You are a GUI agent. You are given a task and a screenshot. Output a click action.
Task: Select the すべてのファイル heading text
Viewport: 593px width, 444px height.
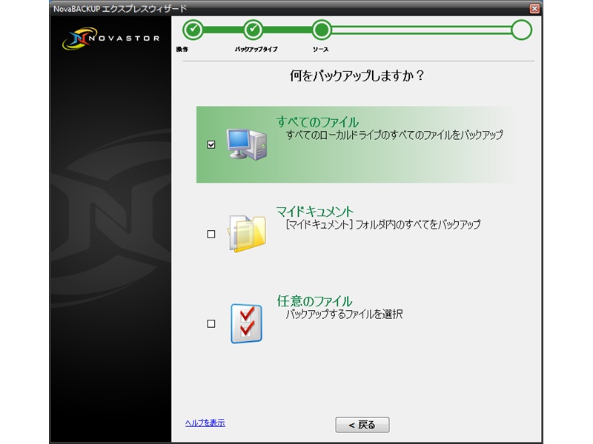[317, 122]
